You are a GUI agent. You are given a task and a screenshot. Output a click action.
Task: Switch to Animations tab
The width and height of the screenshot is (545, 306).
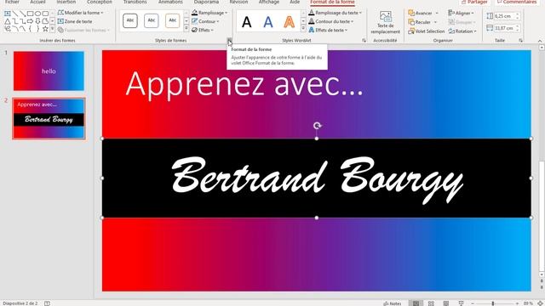click(170, 2)
